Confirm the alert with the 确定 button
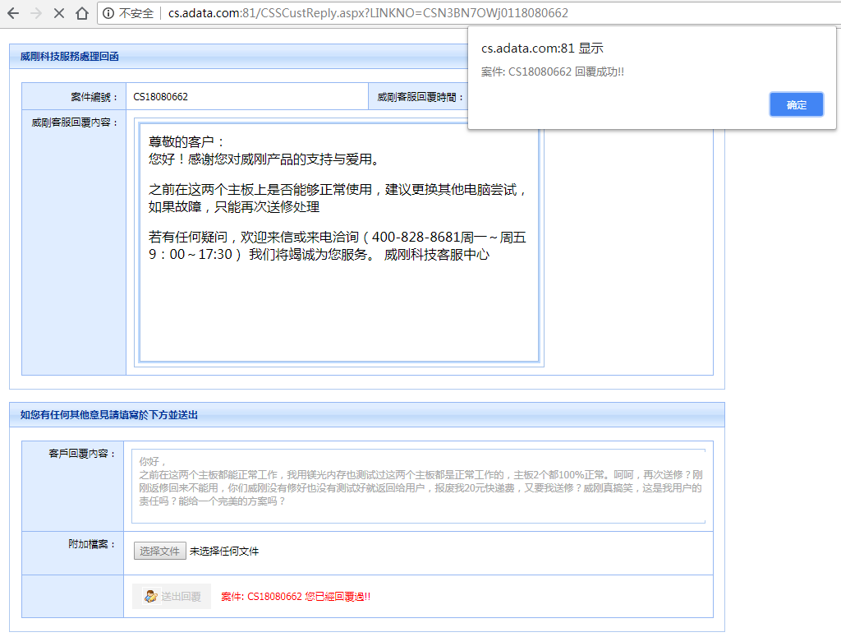Screen dimensions: 841x637 [796, 104]
